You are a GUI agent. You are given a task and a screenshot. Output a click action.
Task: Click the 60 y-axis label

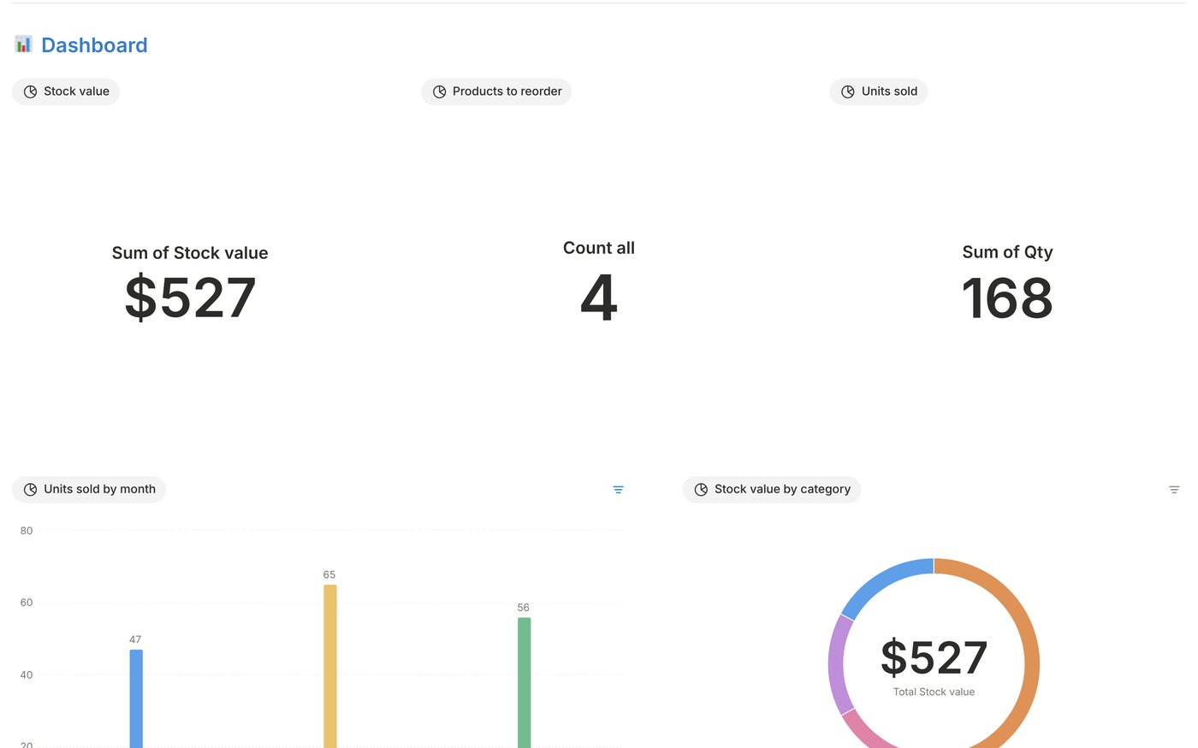27,603
